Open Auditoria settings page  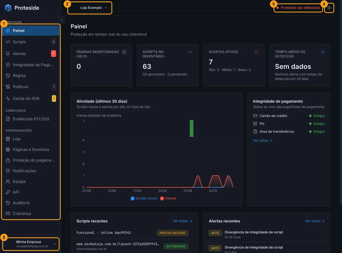31,203
